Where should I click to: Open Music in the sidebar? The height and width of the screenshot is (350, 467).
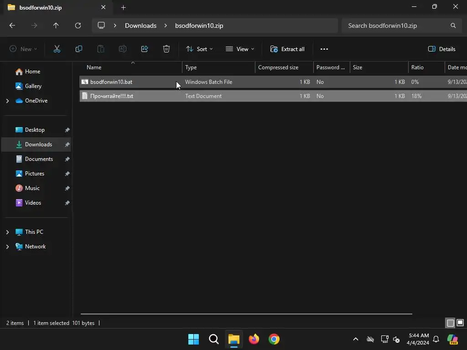(x=32, y=188)
